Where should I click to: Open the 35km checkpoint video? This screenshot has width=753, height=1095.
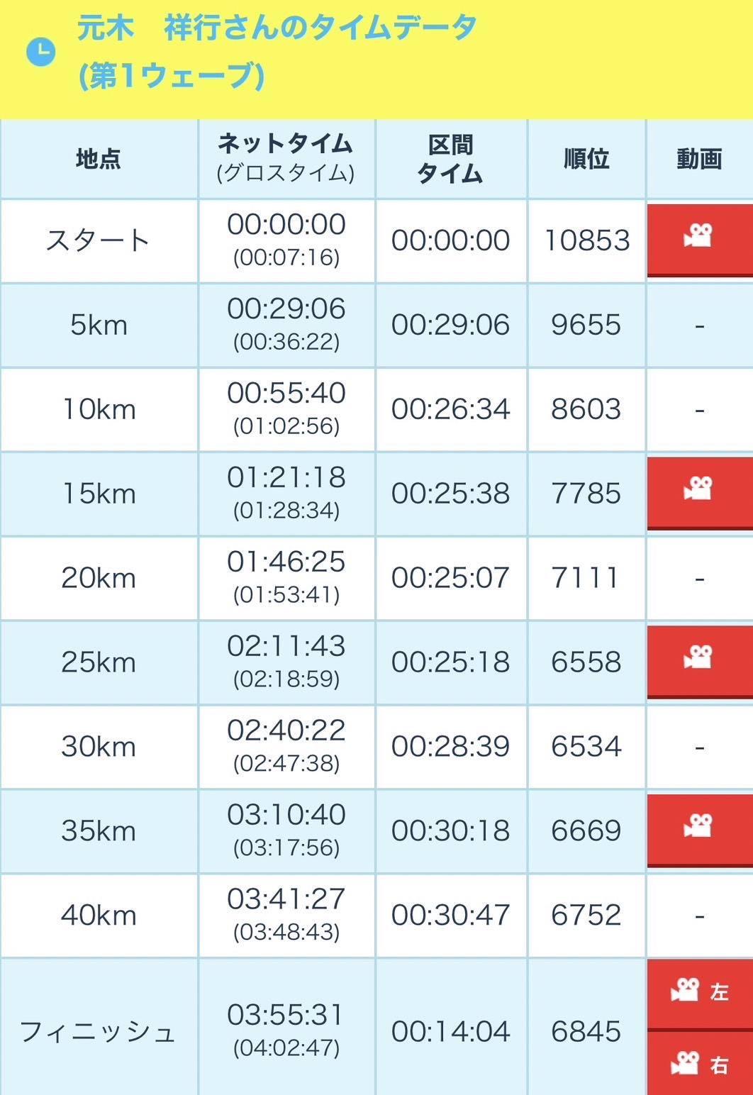[x=699, y=828]
